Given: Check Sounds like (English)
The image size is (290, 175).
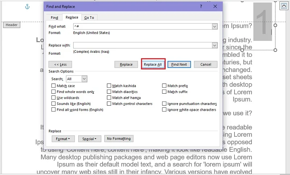Looking at the screenshot, I should tap(53, 104).
